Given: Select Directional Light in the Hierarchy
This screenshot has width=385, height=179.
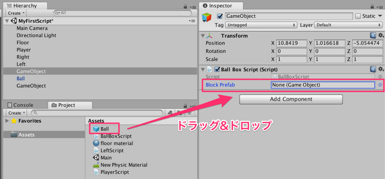Looking at the screenshot, I should [36, 35].
